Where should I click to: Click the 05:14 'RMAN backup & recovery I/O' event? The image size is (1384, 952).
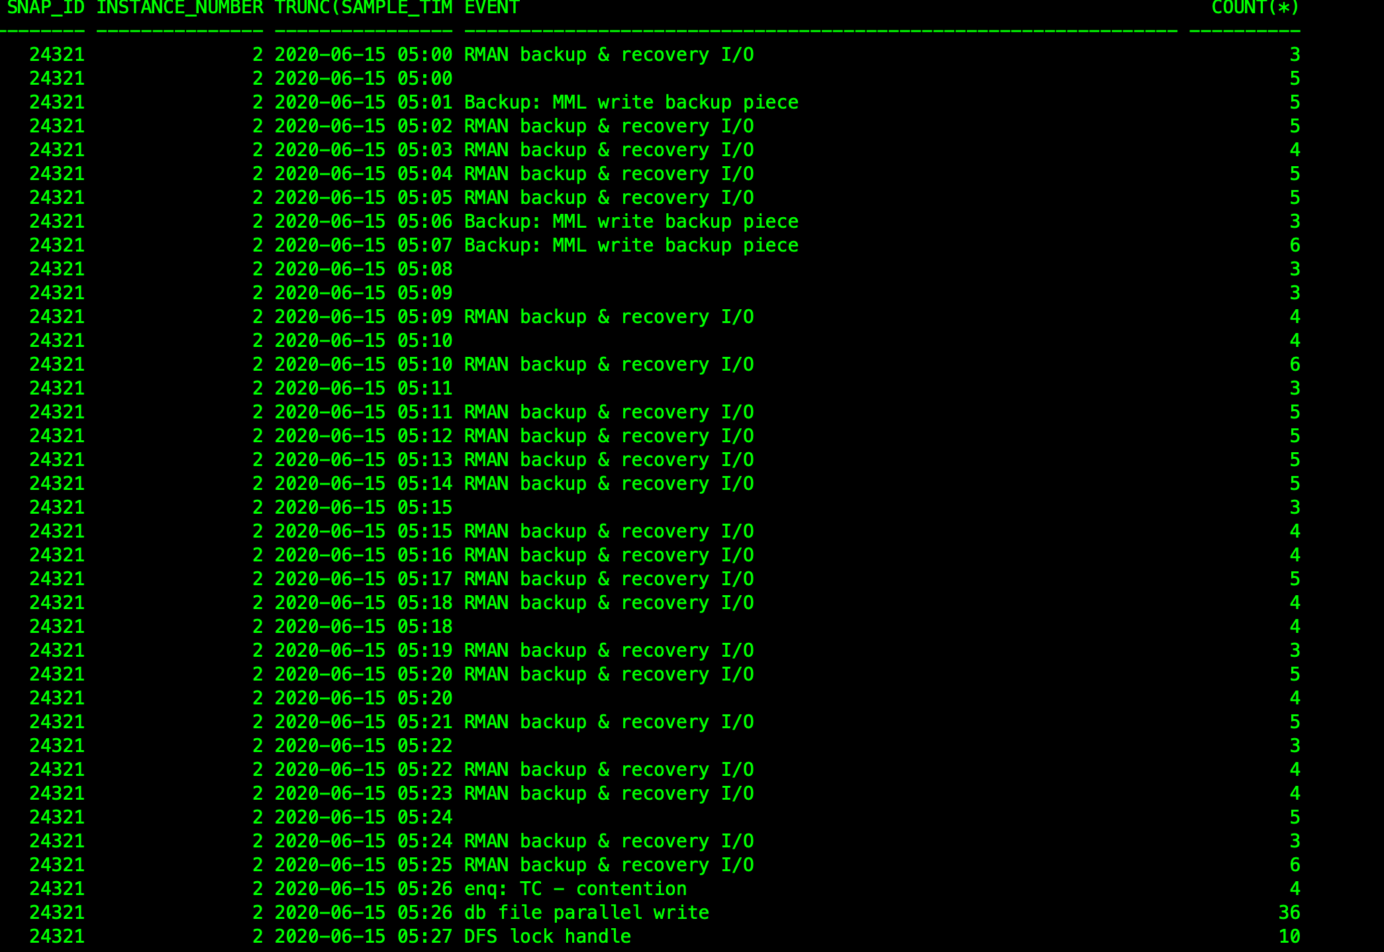[x=609, y=483]
